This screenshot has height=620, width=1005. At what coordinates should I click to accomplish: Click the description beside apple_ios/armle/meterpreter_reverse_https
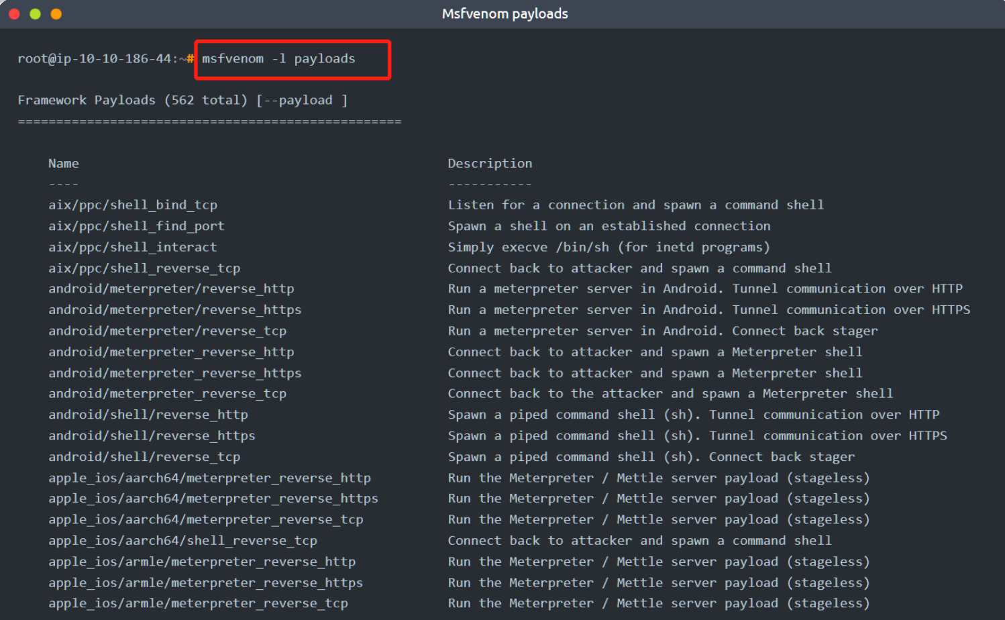click(659, 583)
